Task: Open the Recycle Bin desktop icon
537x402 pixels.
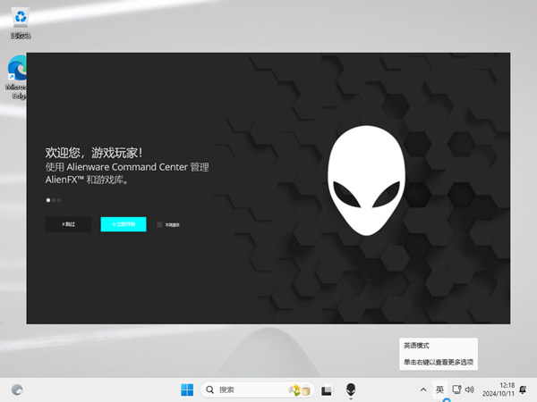Action: (x=20, y=22)
